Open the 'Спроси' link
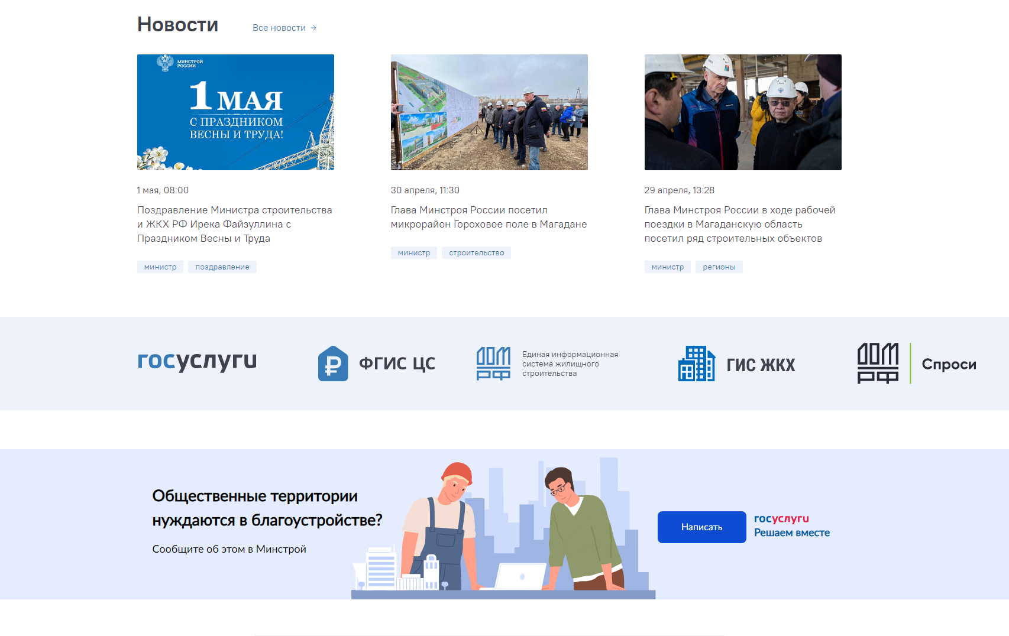 click(949, 364)
